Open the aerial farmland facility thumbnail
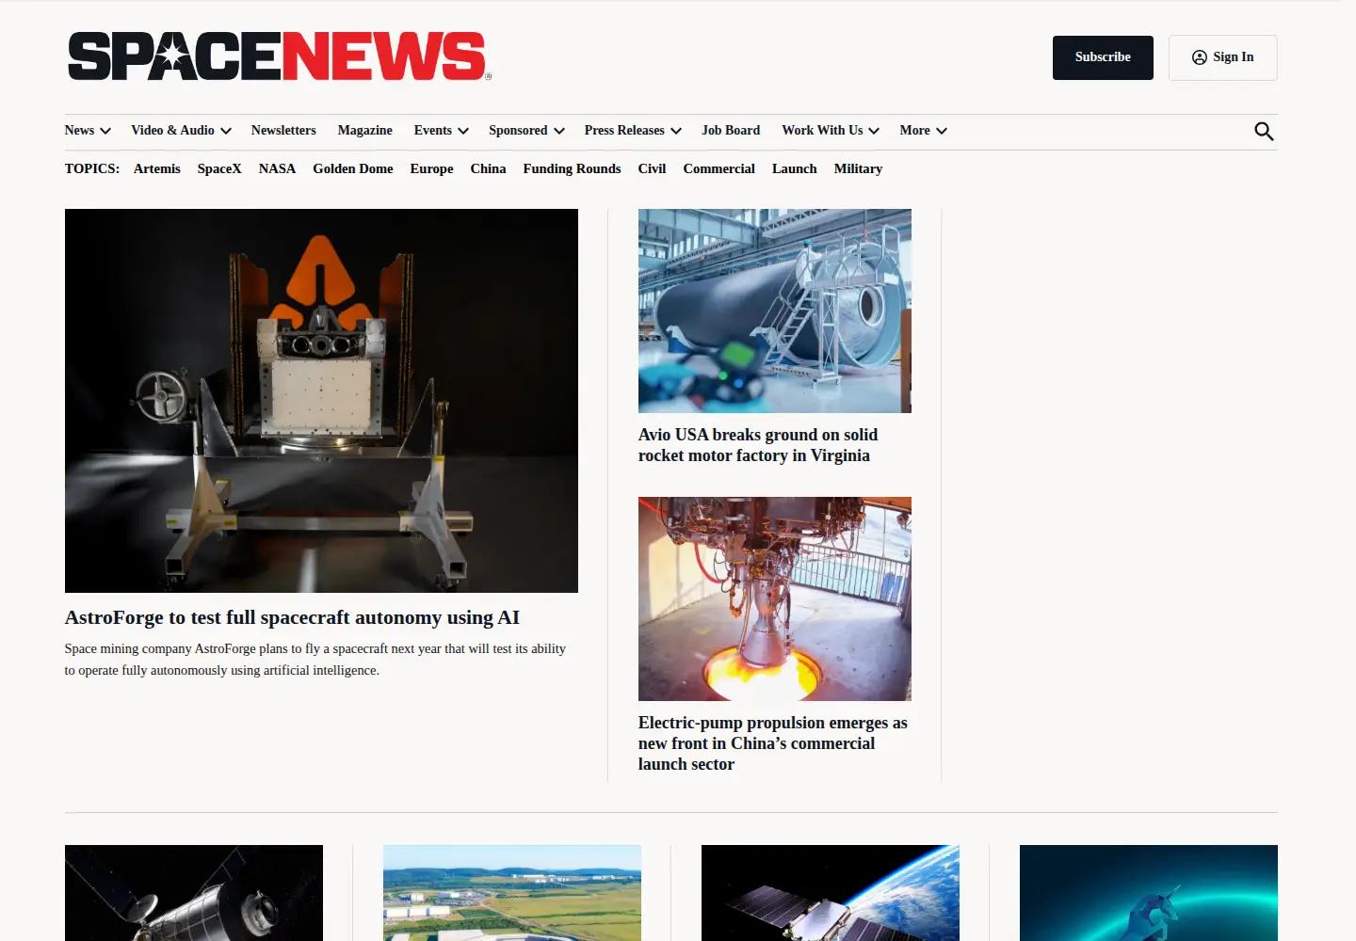The width and height of the screenshot is (1356, 941). coord(512,893)
